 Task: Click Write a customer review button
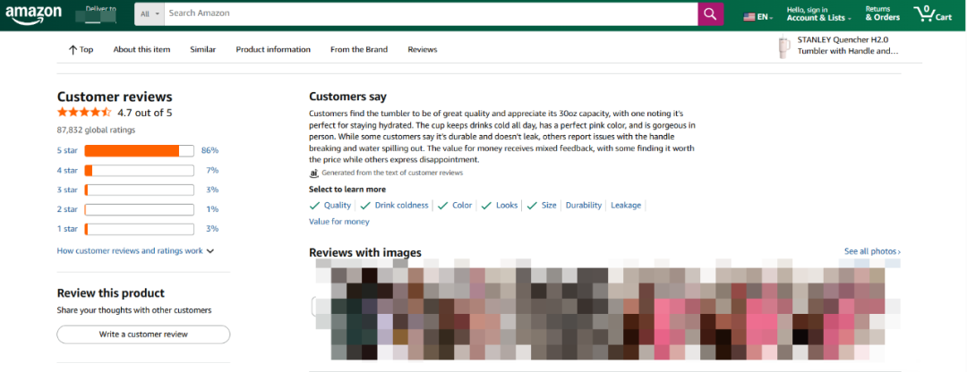143,334
